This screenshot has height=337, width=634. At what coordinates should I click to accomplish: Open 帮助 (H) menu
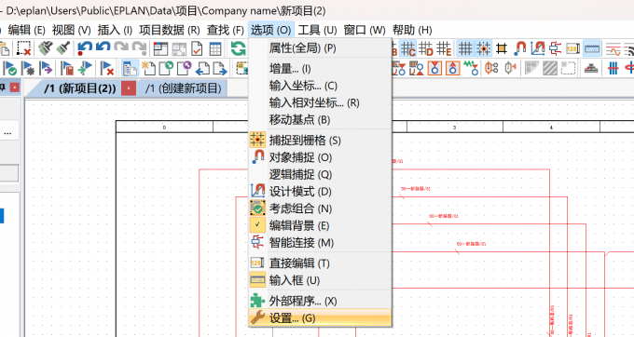[412, 30]
